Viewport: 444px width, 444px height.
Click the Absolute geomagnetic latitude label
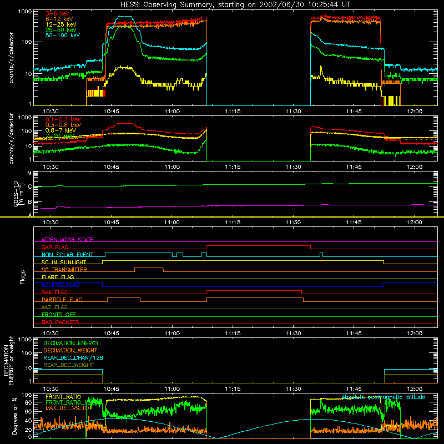pyautogui.click(x=384, y=397)
